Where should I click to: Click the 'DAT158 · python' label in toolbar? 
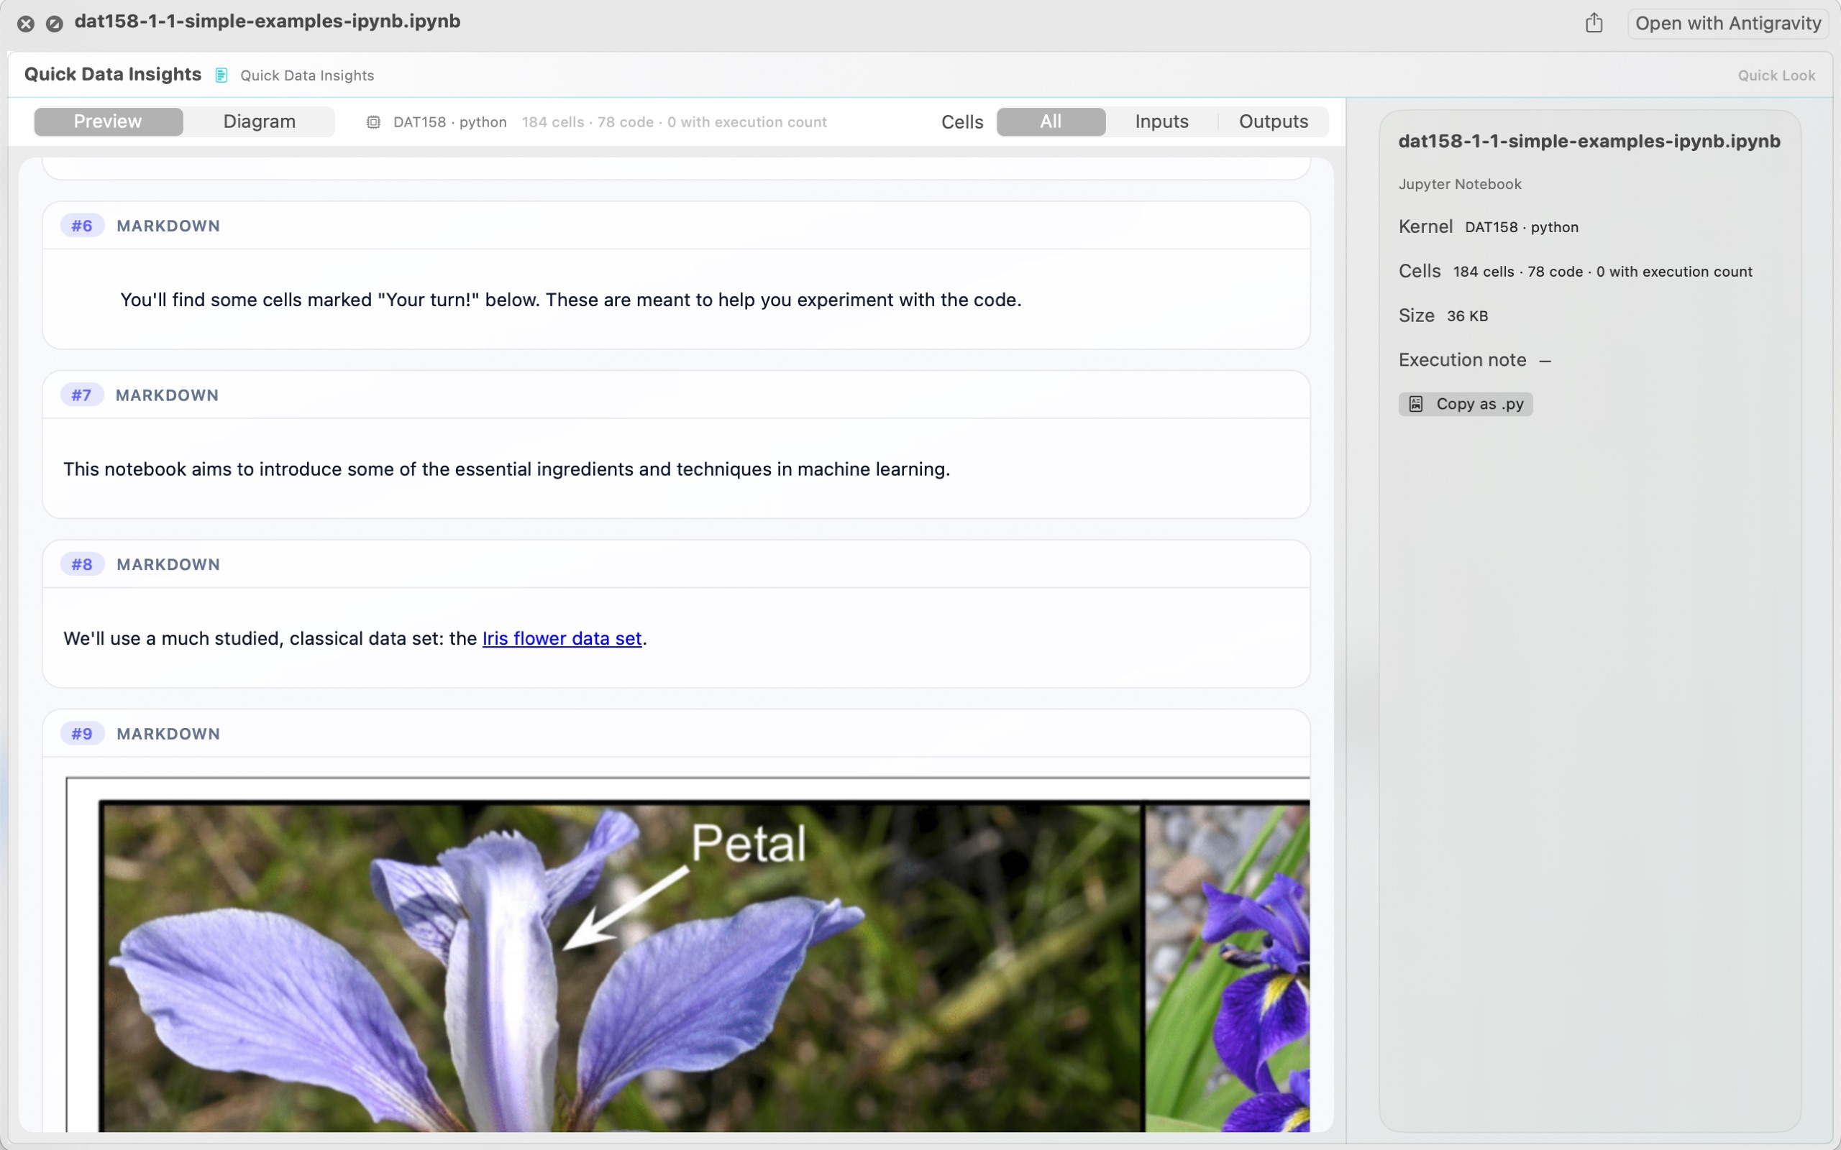(x=449, y=122)
